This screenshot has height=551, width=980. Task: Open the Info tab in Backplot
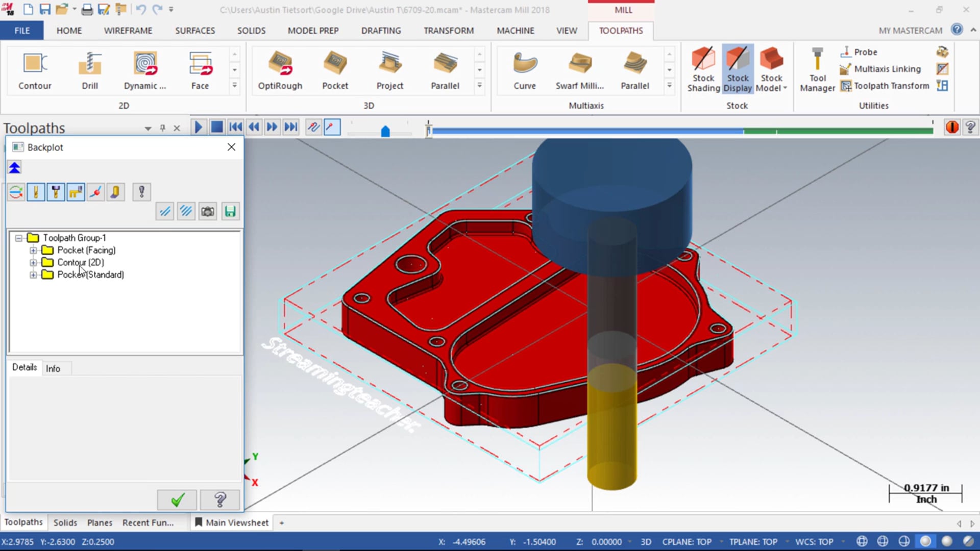[x=53, y=368]
